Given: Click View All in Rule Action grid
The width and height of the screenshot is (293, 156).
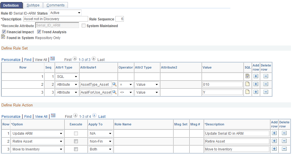Looking at the screenshot, I should [41, 116].
